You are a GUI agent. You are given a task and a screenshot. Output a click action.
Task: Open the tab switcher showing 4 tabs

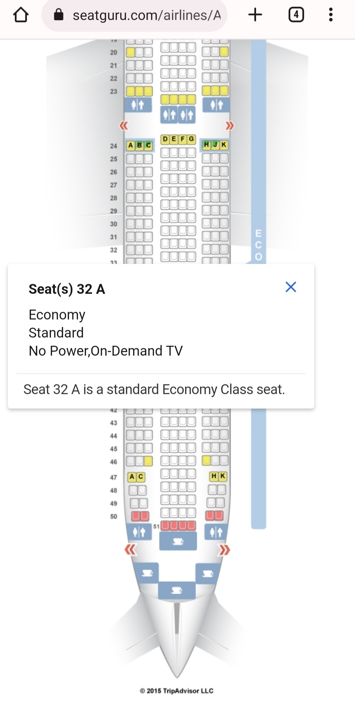tap(296, 15)
